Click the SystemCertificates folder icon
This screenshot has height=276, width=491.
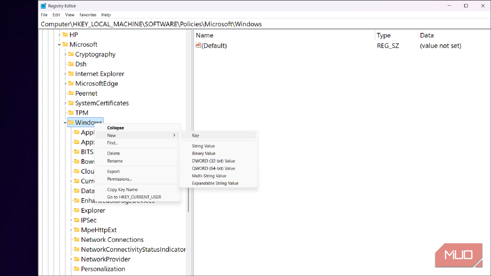click(x=71, y=103)
